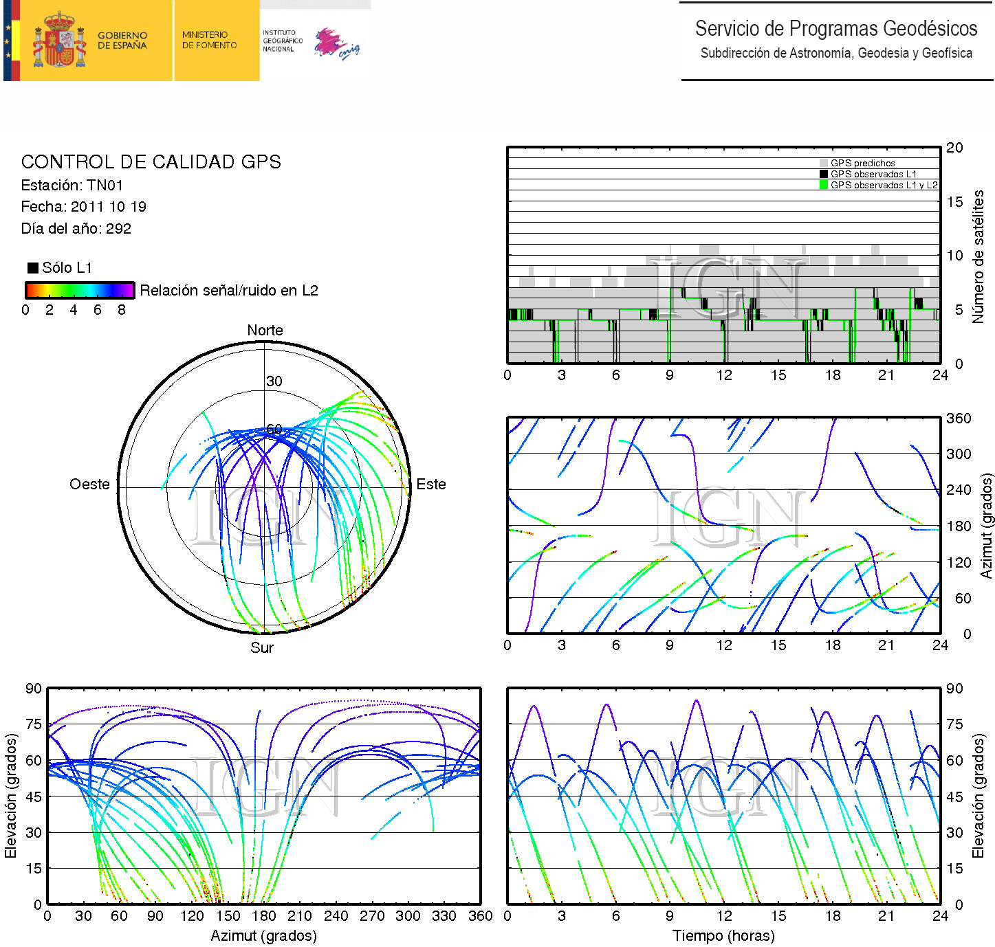This screenshot has height=947, width=995.
Task: Click the Tiempo (horas) axis label
Action: tap(723, 935)
